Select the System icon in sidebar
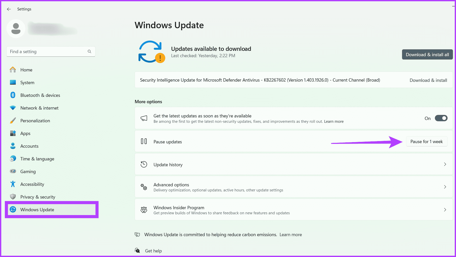456x257 pixels. (x=13, y=82)
